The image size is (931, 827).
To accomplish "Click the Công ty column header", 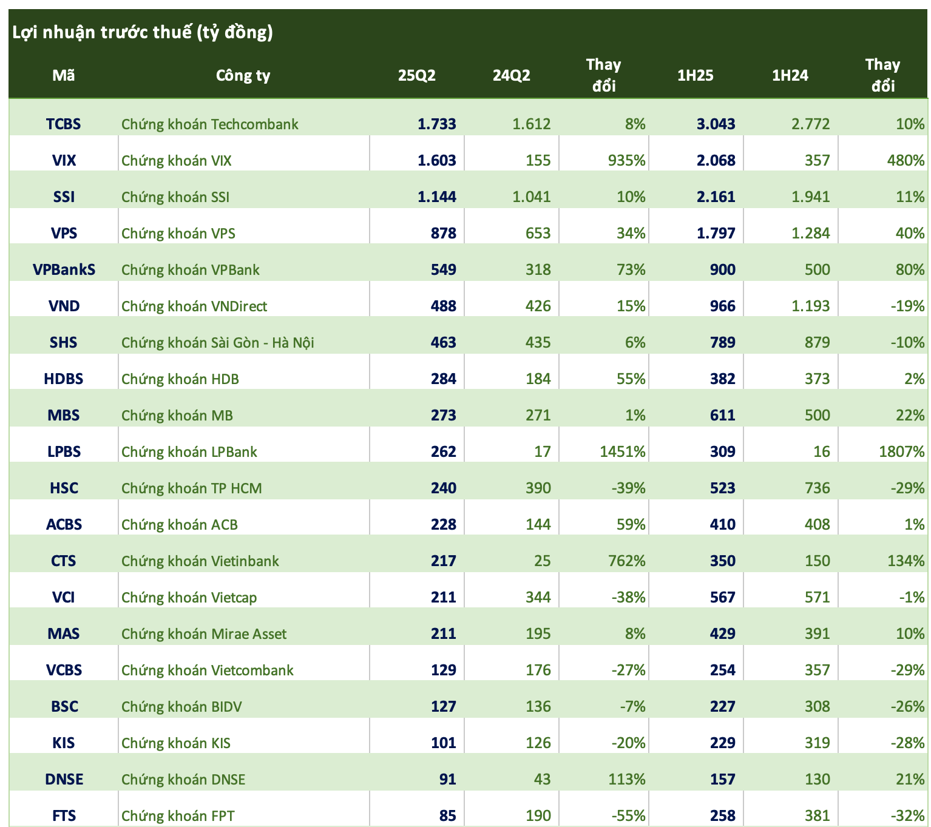I will point(243,75).
